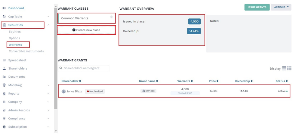Click Create new class button
The width and height of the screenshot is (293, 134).
point(86,30)
